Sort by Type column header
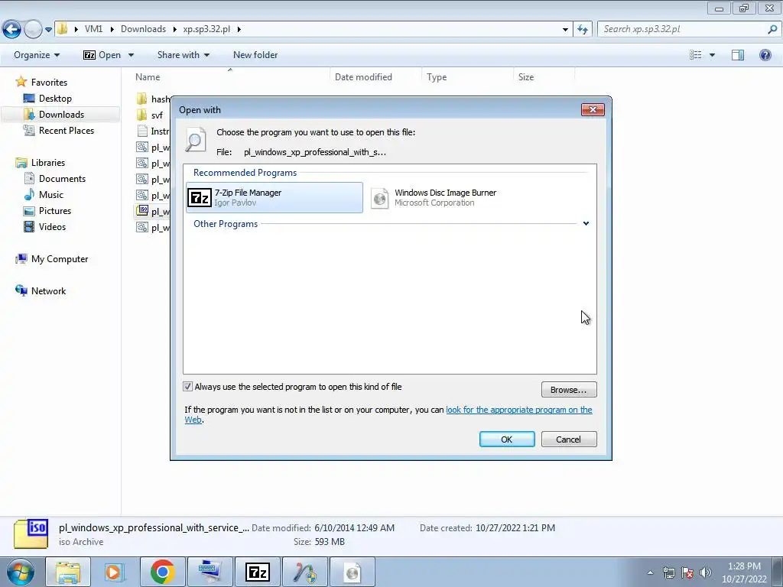This screenshot has height=587, width=783. tap(437, 77)
